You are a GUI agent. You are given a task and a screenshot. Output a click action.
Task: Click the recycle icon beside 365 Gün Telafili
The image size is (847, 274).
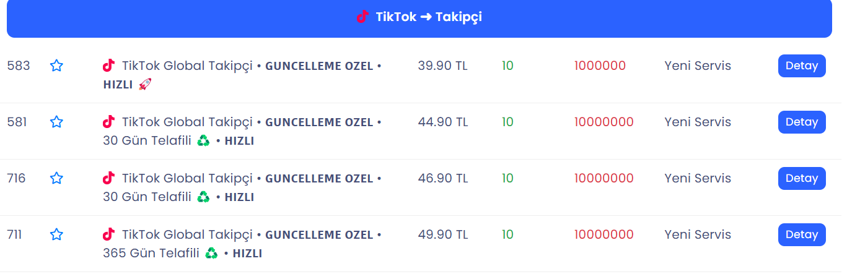(212, 254)
